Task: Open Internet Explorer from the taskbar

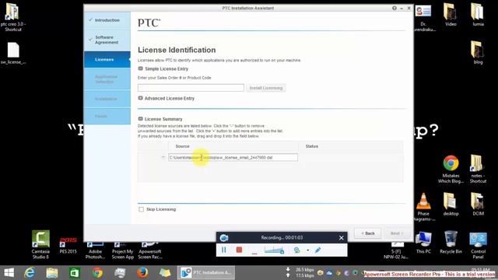Action: 30,273
